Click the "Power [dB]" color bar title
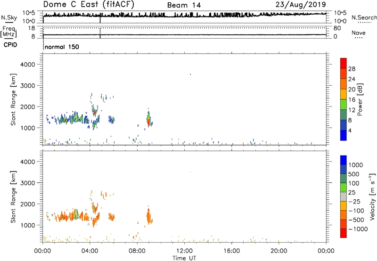 click(x=360, y=99)
